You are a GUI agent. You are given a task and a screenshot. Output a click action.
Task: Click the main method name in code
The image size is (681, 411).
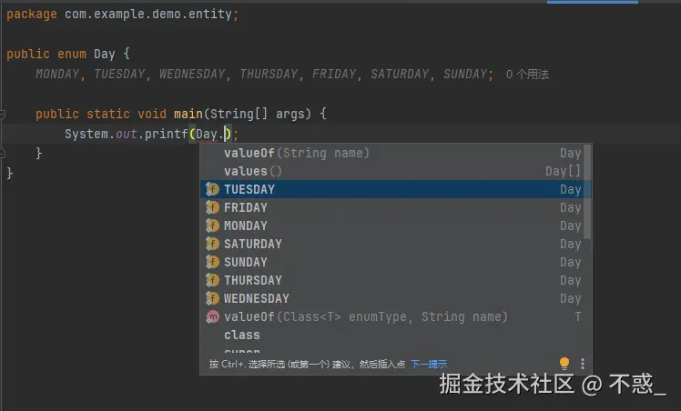point(188,114)
